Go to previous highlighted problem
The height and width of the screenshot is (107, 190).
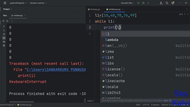click(x=185, y=14)
